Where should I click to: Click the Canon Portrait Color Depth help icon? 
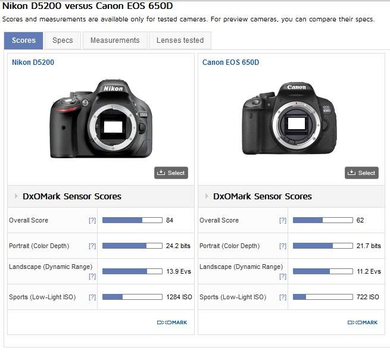coord(283,246)
